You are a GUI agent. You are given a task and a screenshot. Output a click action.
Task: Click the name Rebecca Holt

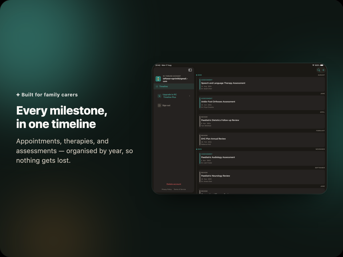coord(206,144)
